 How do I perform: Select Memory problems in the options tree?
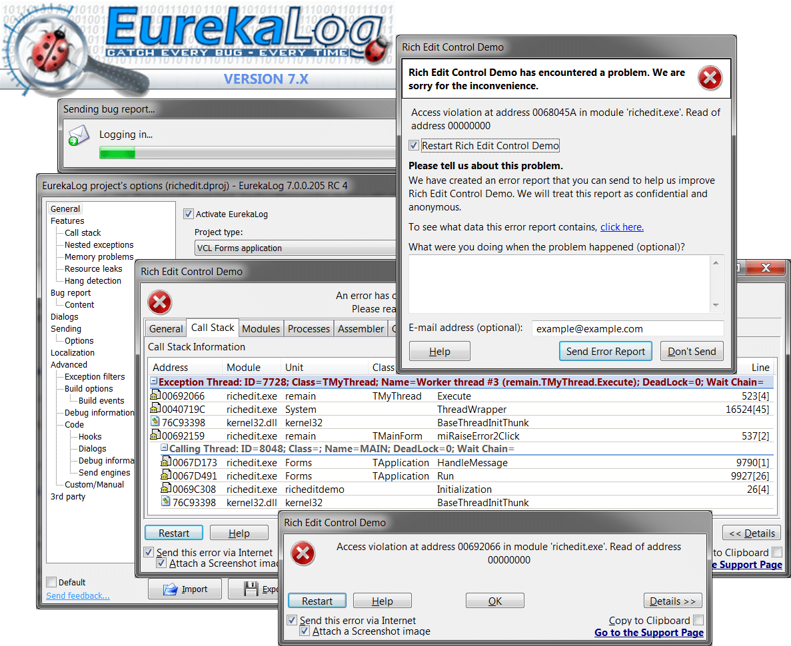point(99,256)
